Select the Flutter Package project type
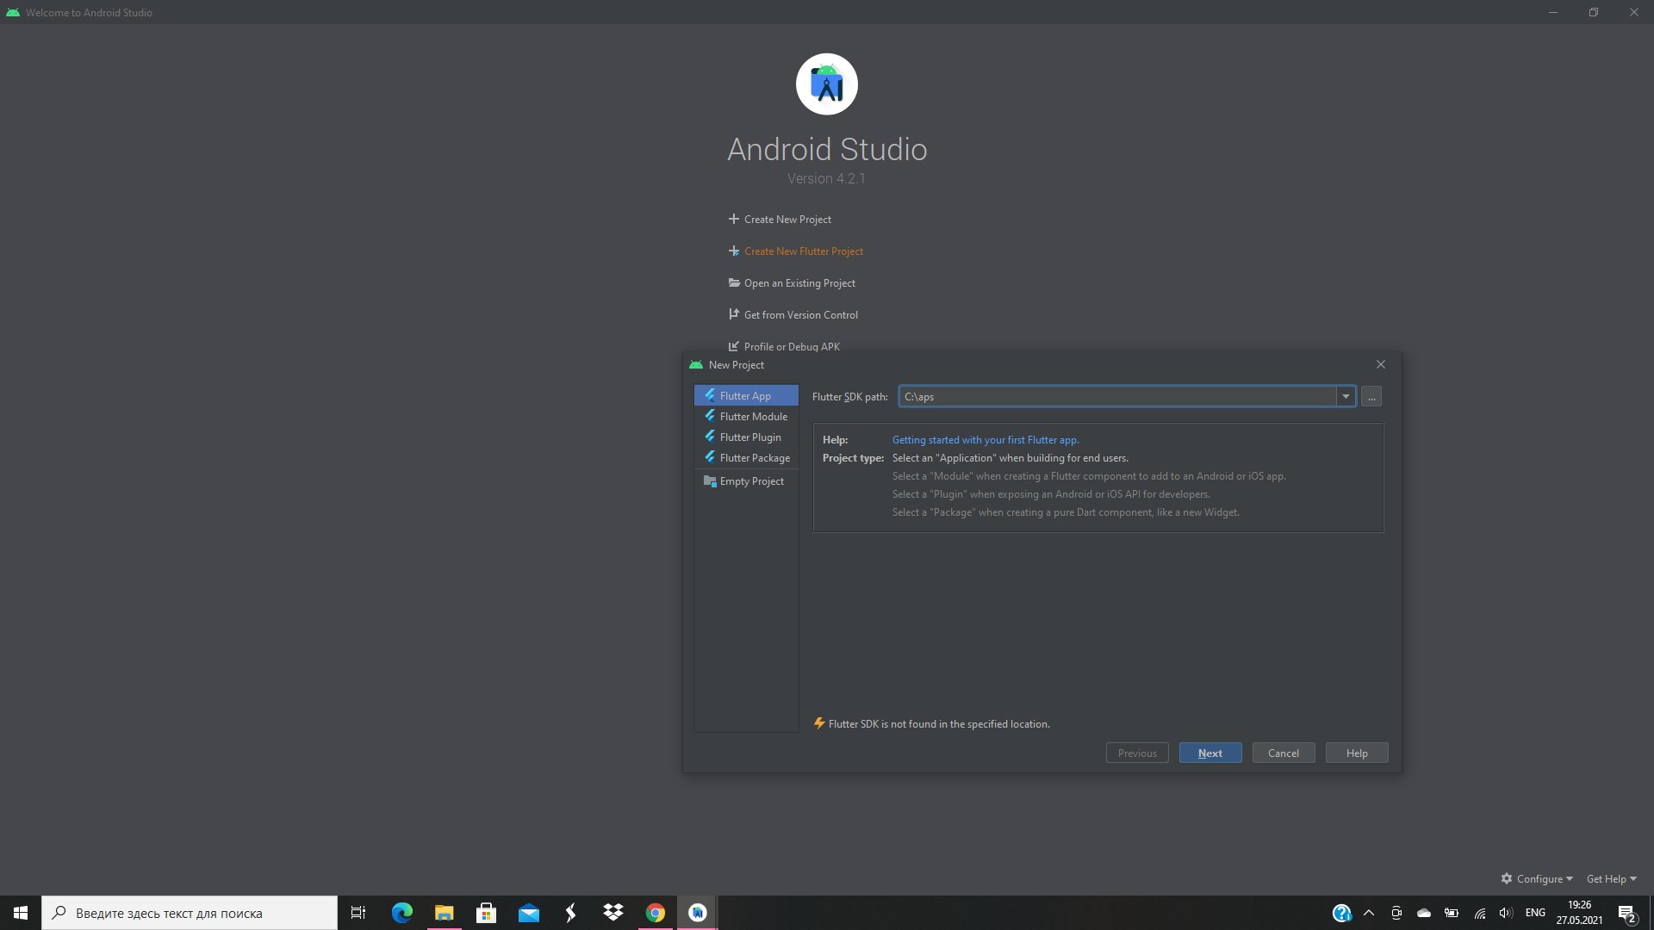 click(746, 457)
